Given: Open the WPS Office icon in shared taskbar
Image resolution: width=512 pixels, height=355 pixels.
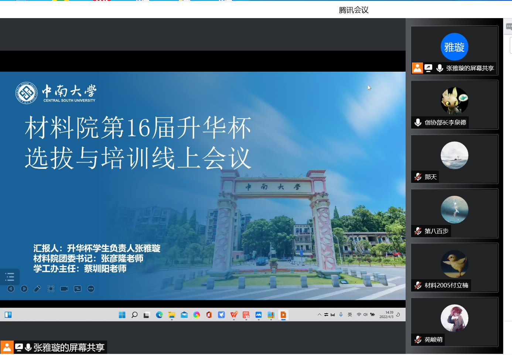Looking at the screenshot, I should point(234,315).
